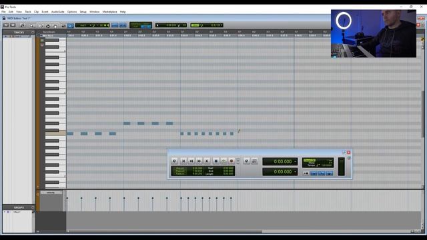
Task: Close the floating transport window
Action: click(x=348, y=153)
